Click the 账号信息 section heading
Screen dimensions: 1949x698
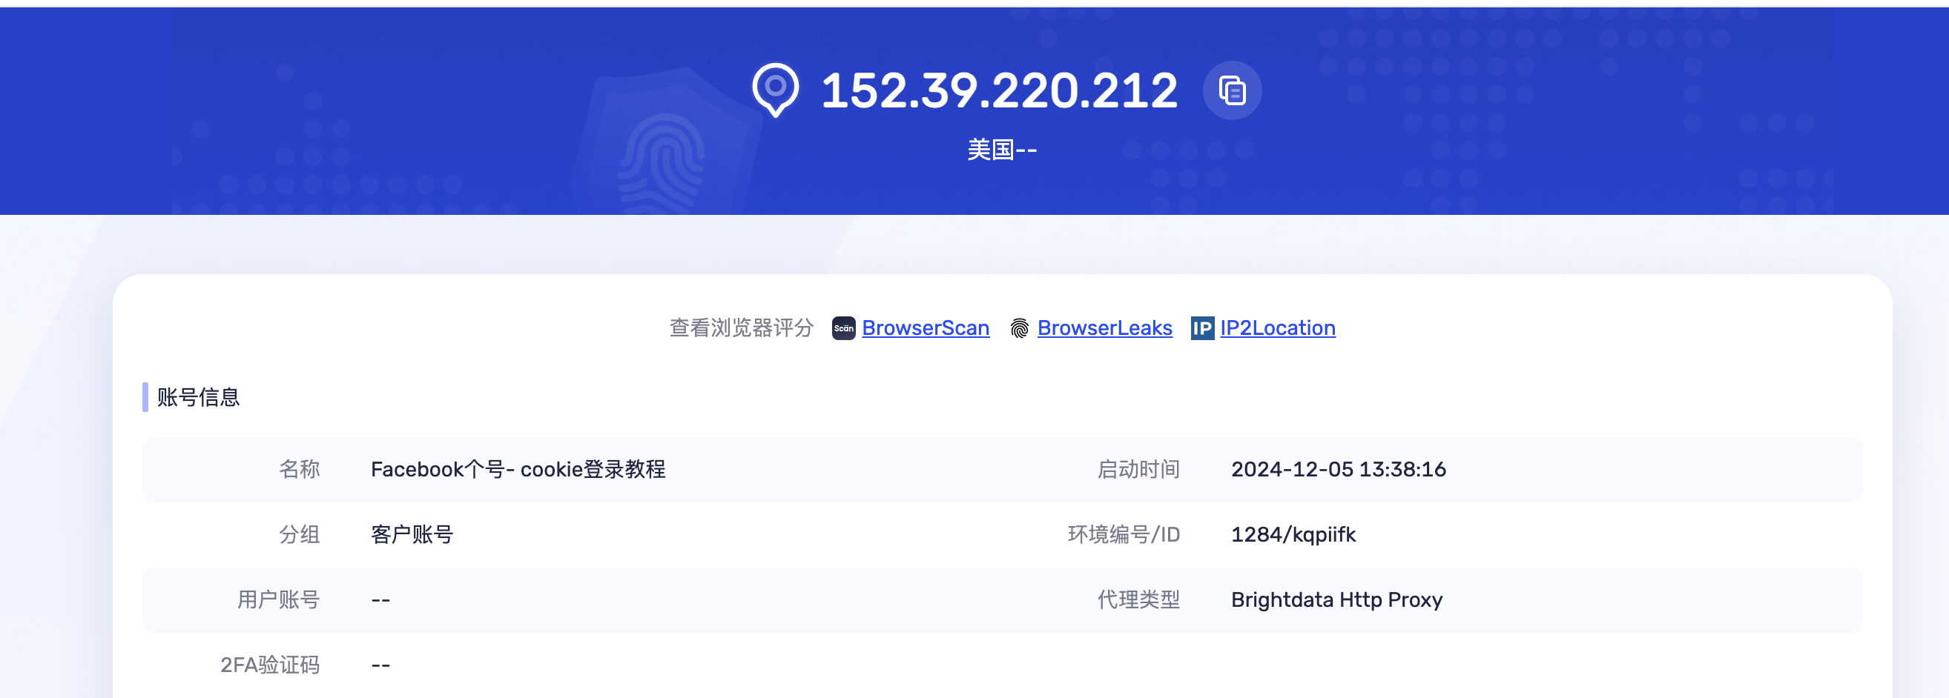click(x=198, y=398)
